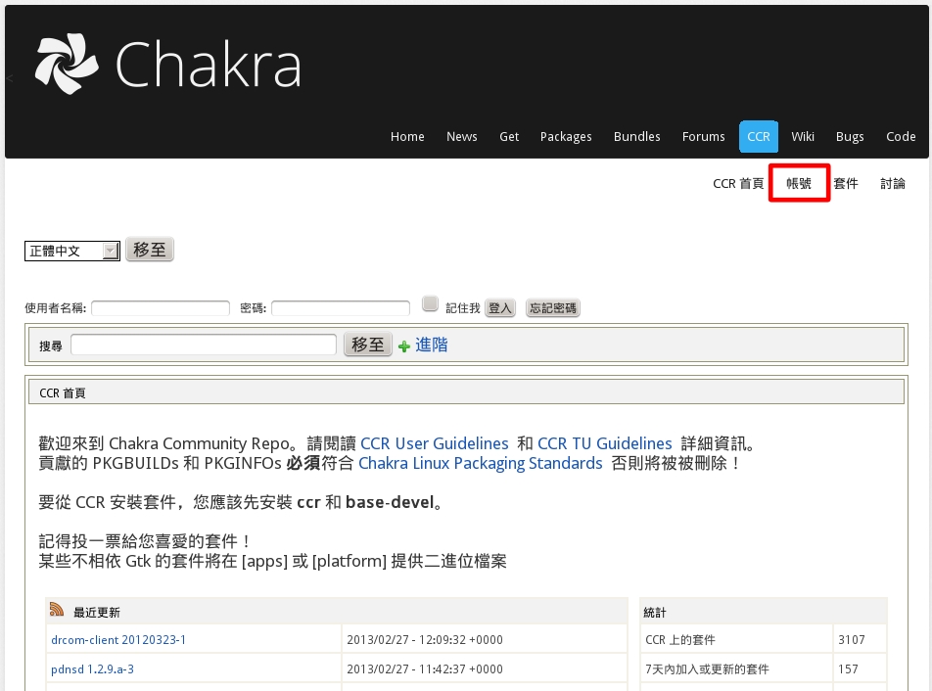The height and width of the screenshot is (691, 932).
Task: Open Bugs in the navigation bar
Action: [850, 137]
